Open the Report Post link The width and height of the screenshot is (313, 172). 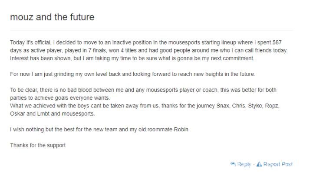[x=278, y=164]
